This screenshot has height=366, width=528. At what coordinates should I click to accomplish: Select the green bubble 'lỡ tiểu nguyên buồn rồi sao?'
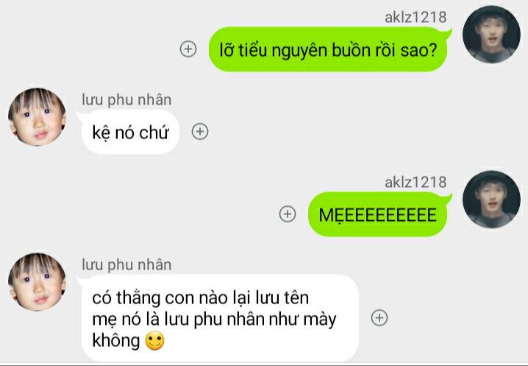329,49
